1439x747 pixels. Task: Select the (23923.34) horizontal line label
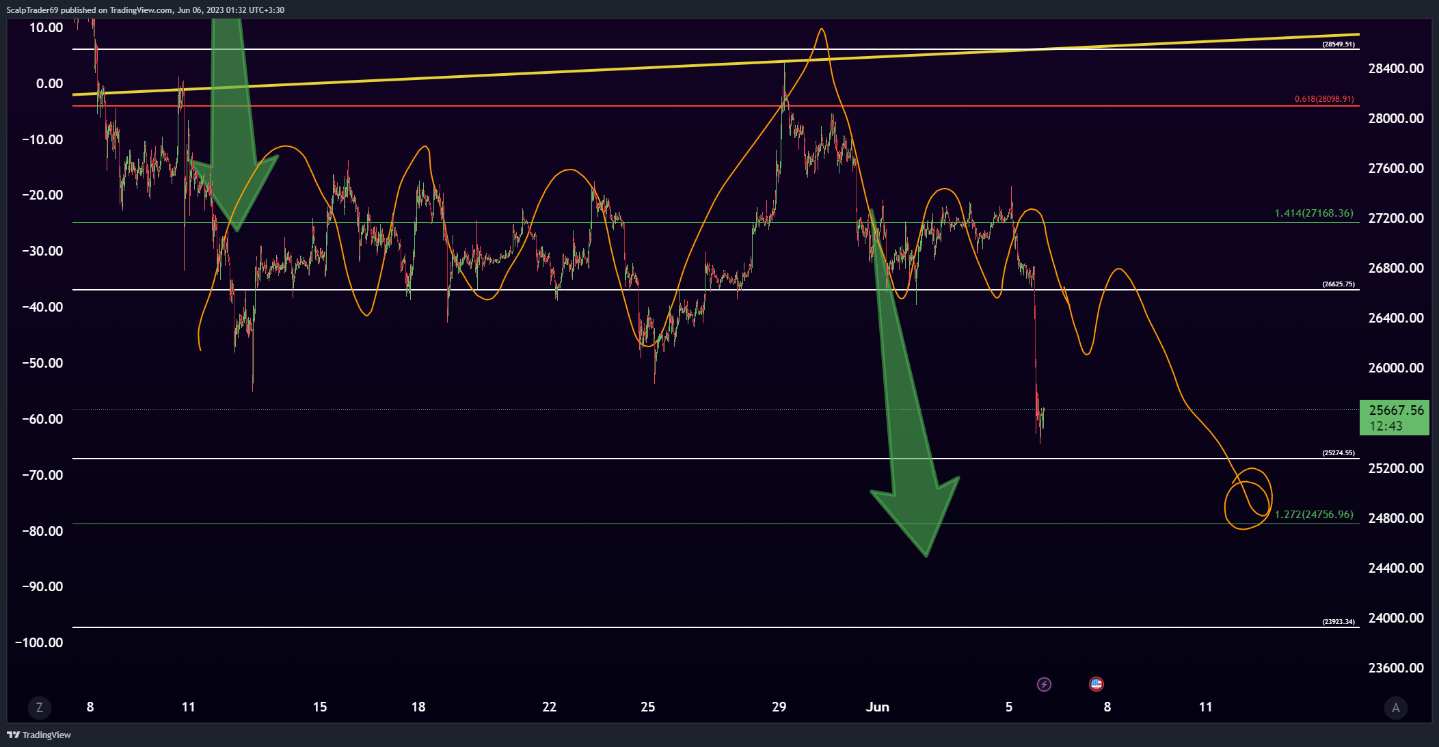pos(1338,622)
